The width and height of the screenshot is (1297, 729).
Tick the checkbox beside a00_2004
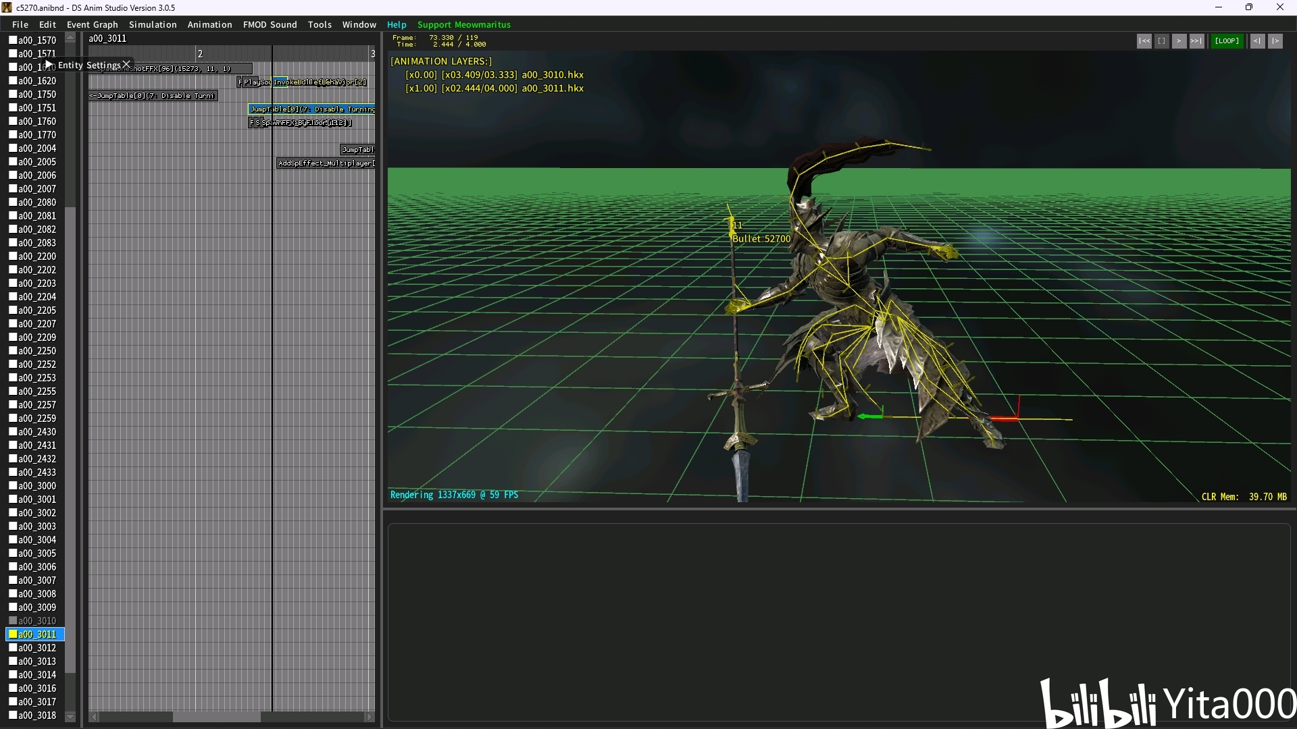[13, 148]
